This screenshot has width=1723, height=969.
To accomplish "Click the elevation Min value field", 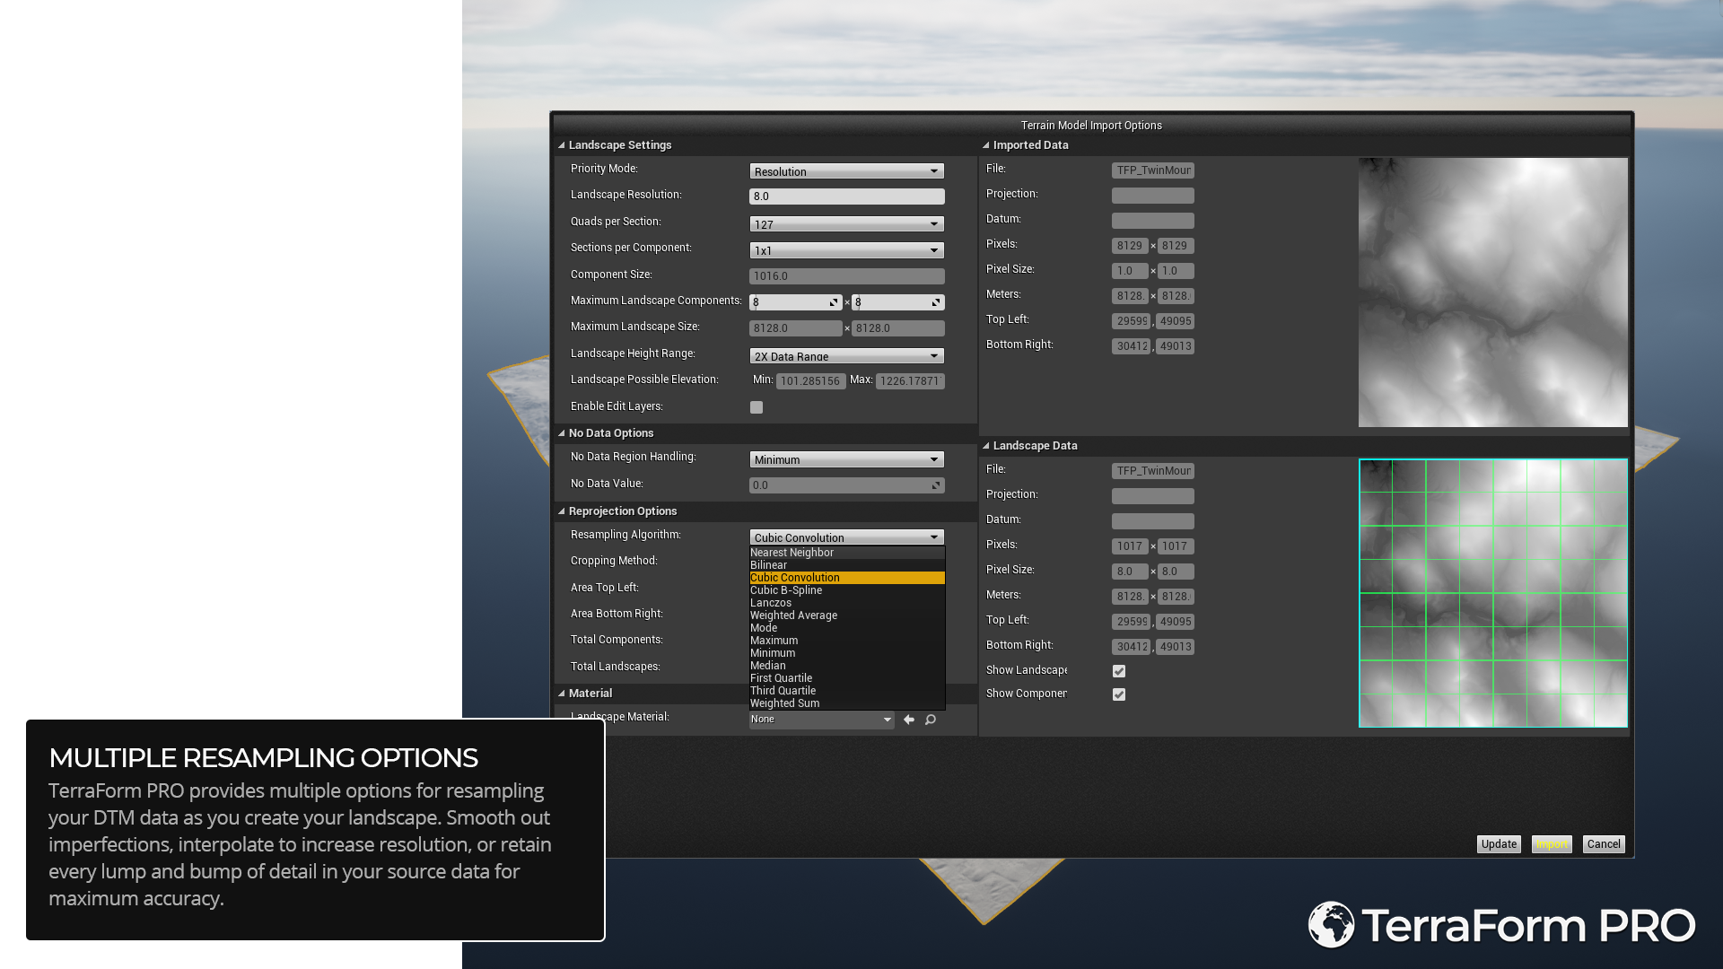I will pos(811,381).
